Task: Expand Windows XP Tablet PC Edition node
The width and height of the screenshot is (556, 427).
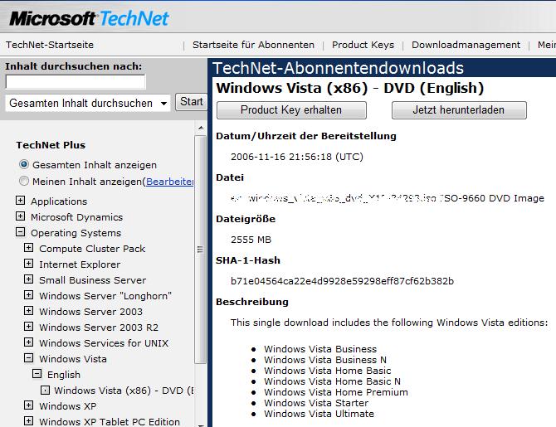Action: tap(29, 421)
